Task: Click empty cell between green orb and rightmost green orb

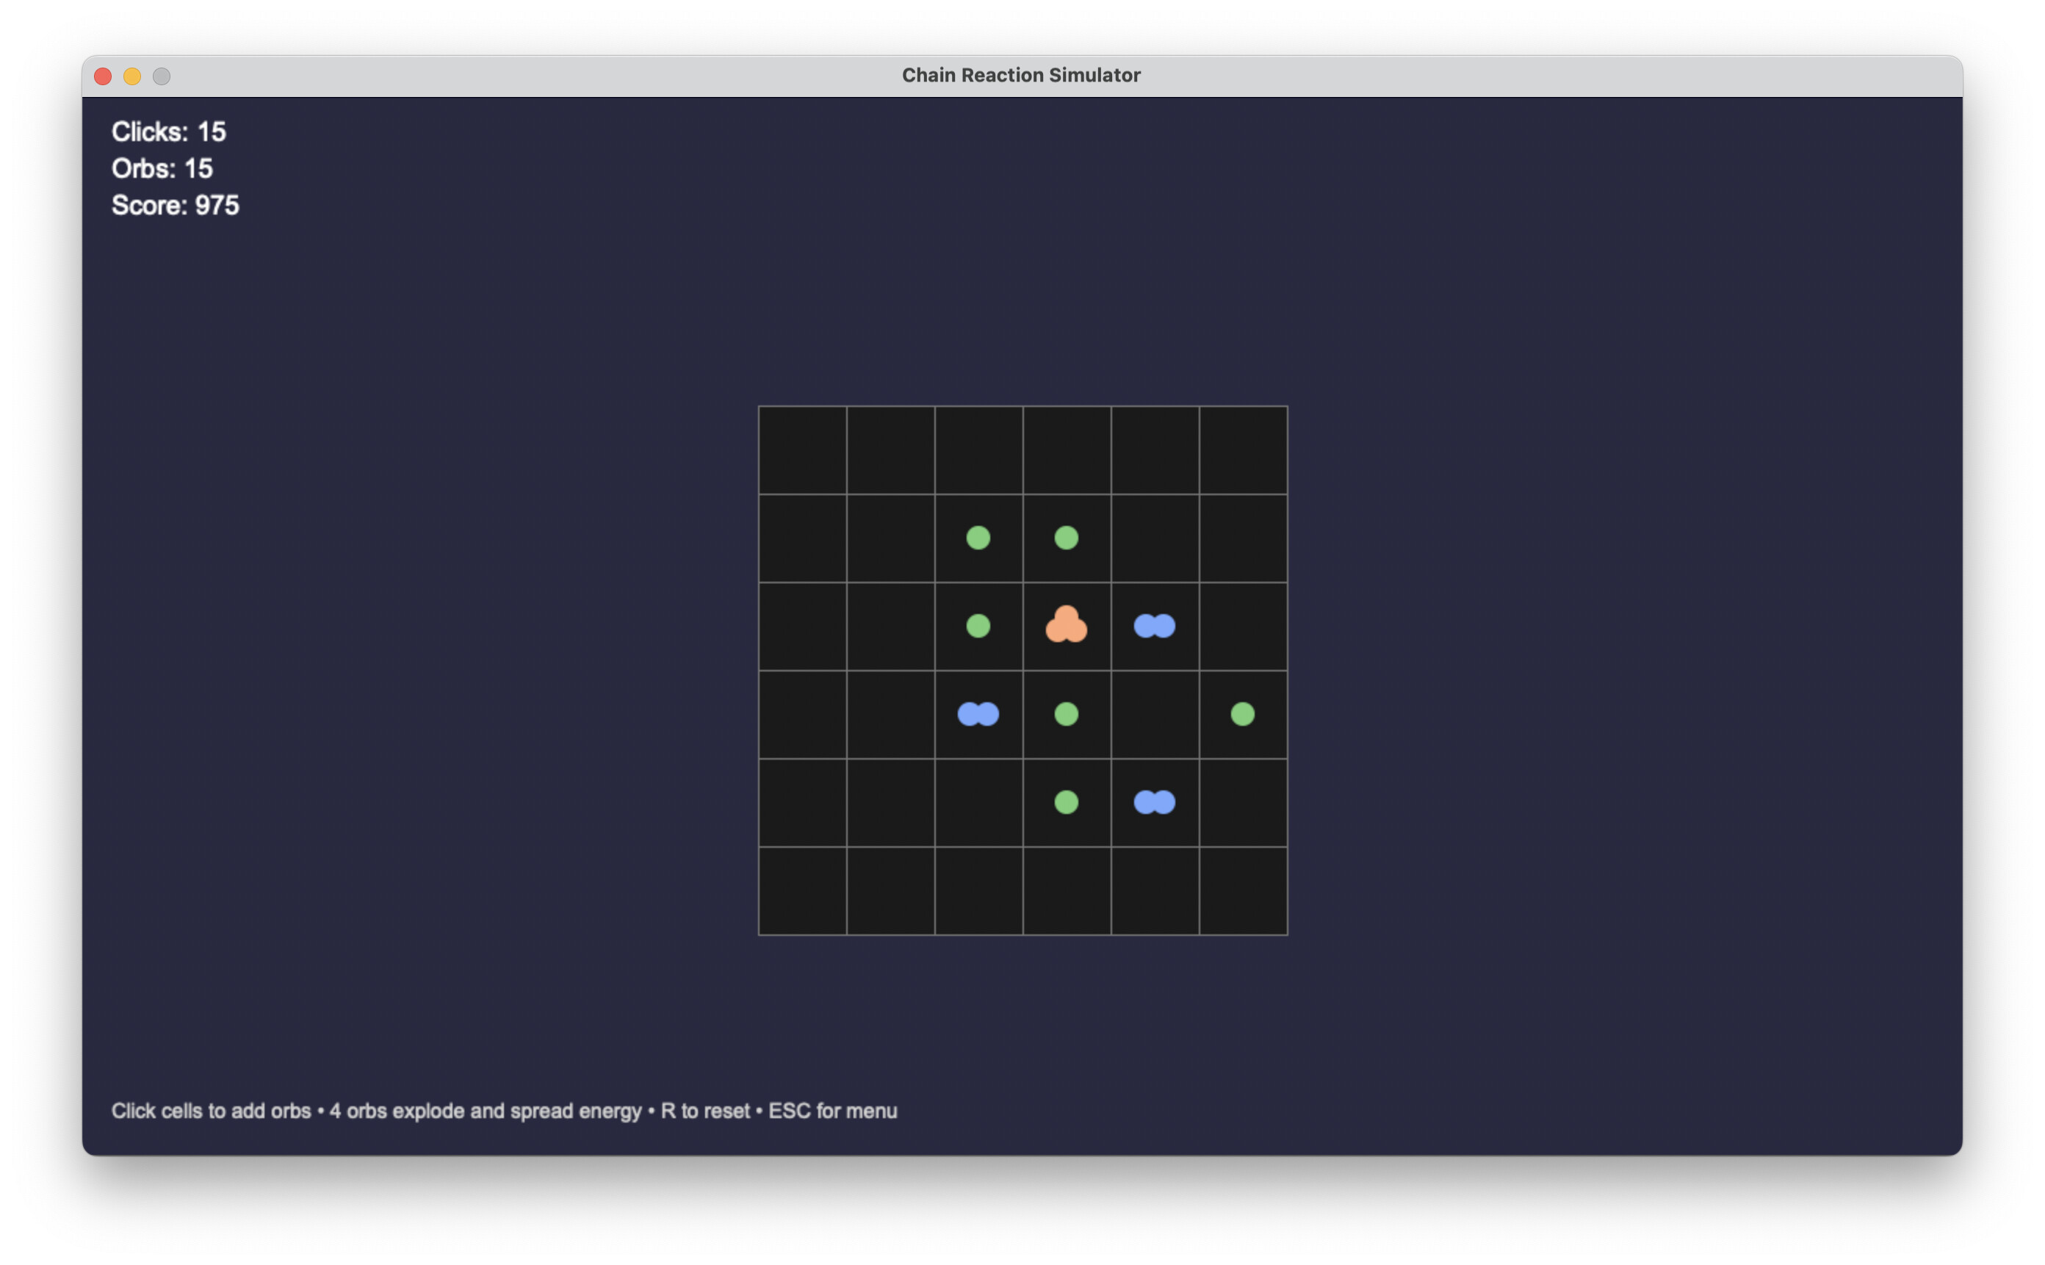Action: point(1154,713)
